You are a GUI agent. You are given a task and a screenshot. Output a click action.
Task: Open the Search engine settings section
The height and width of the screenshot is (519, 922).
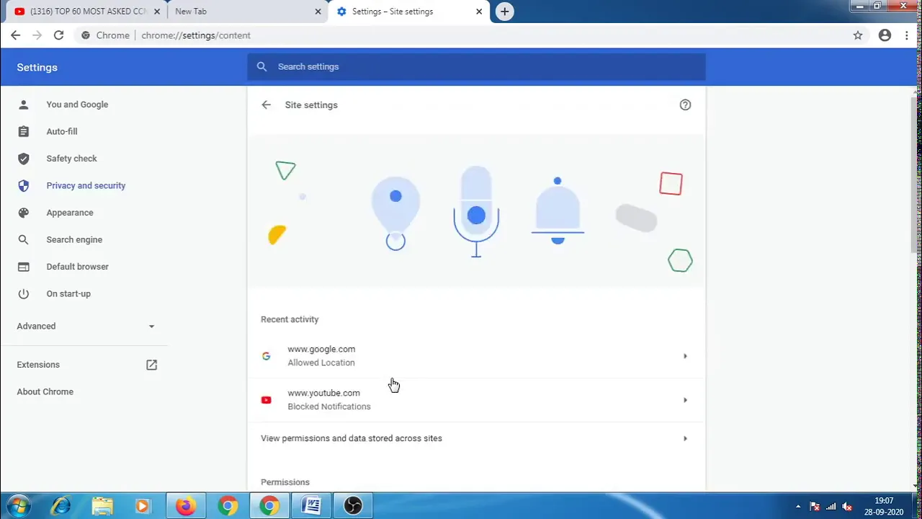(x=74, y=239)
